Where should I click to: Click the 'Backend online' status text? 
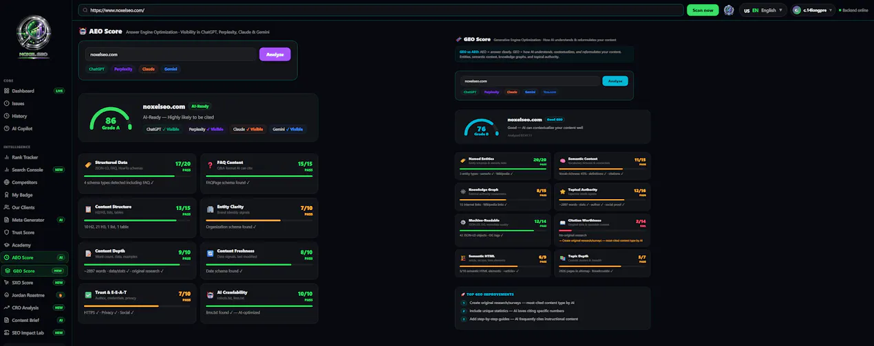pyautogui.click(x=855, y=10)
